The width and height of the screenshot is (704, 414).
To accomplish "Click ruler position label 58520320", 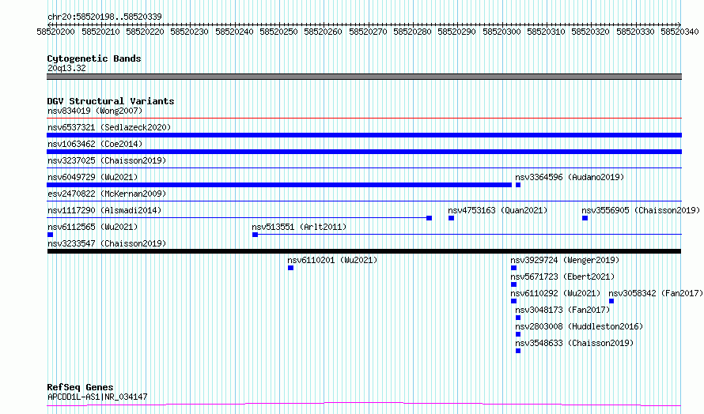I will coord(590,32).
